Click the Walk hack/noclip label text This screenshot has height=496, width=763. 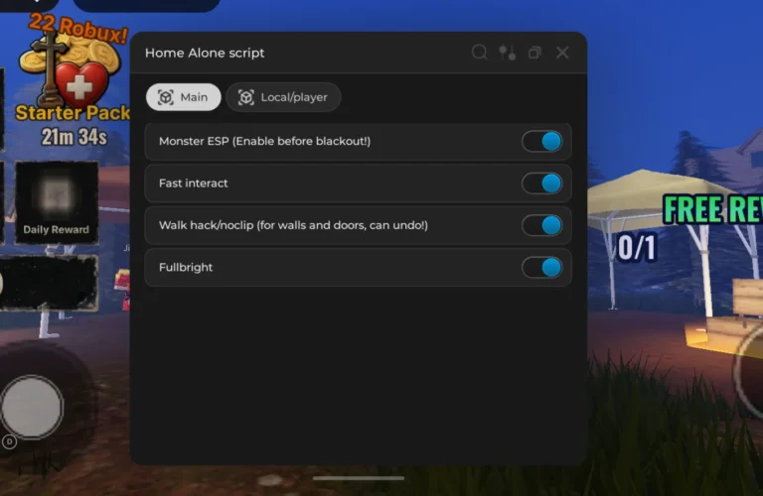click(293, 225)
